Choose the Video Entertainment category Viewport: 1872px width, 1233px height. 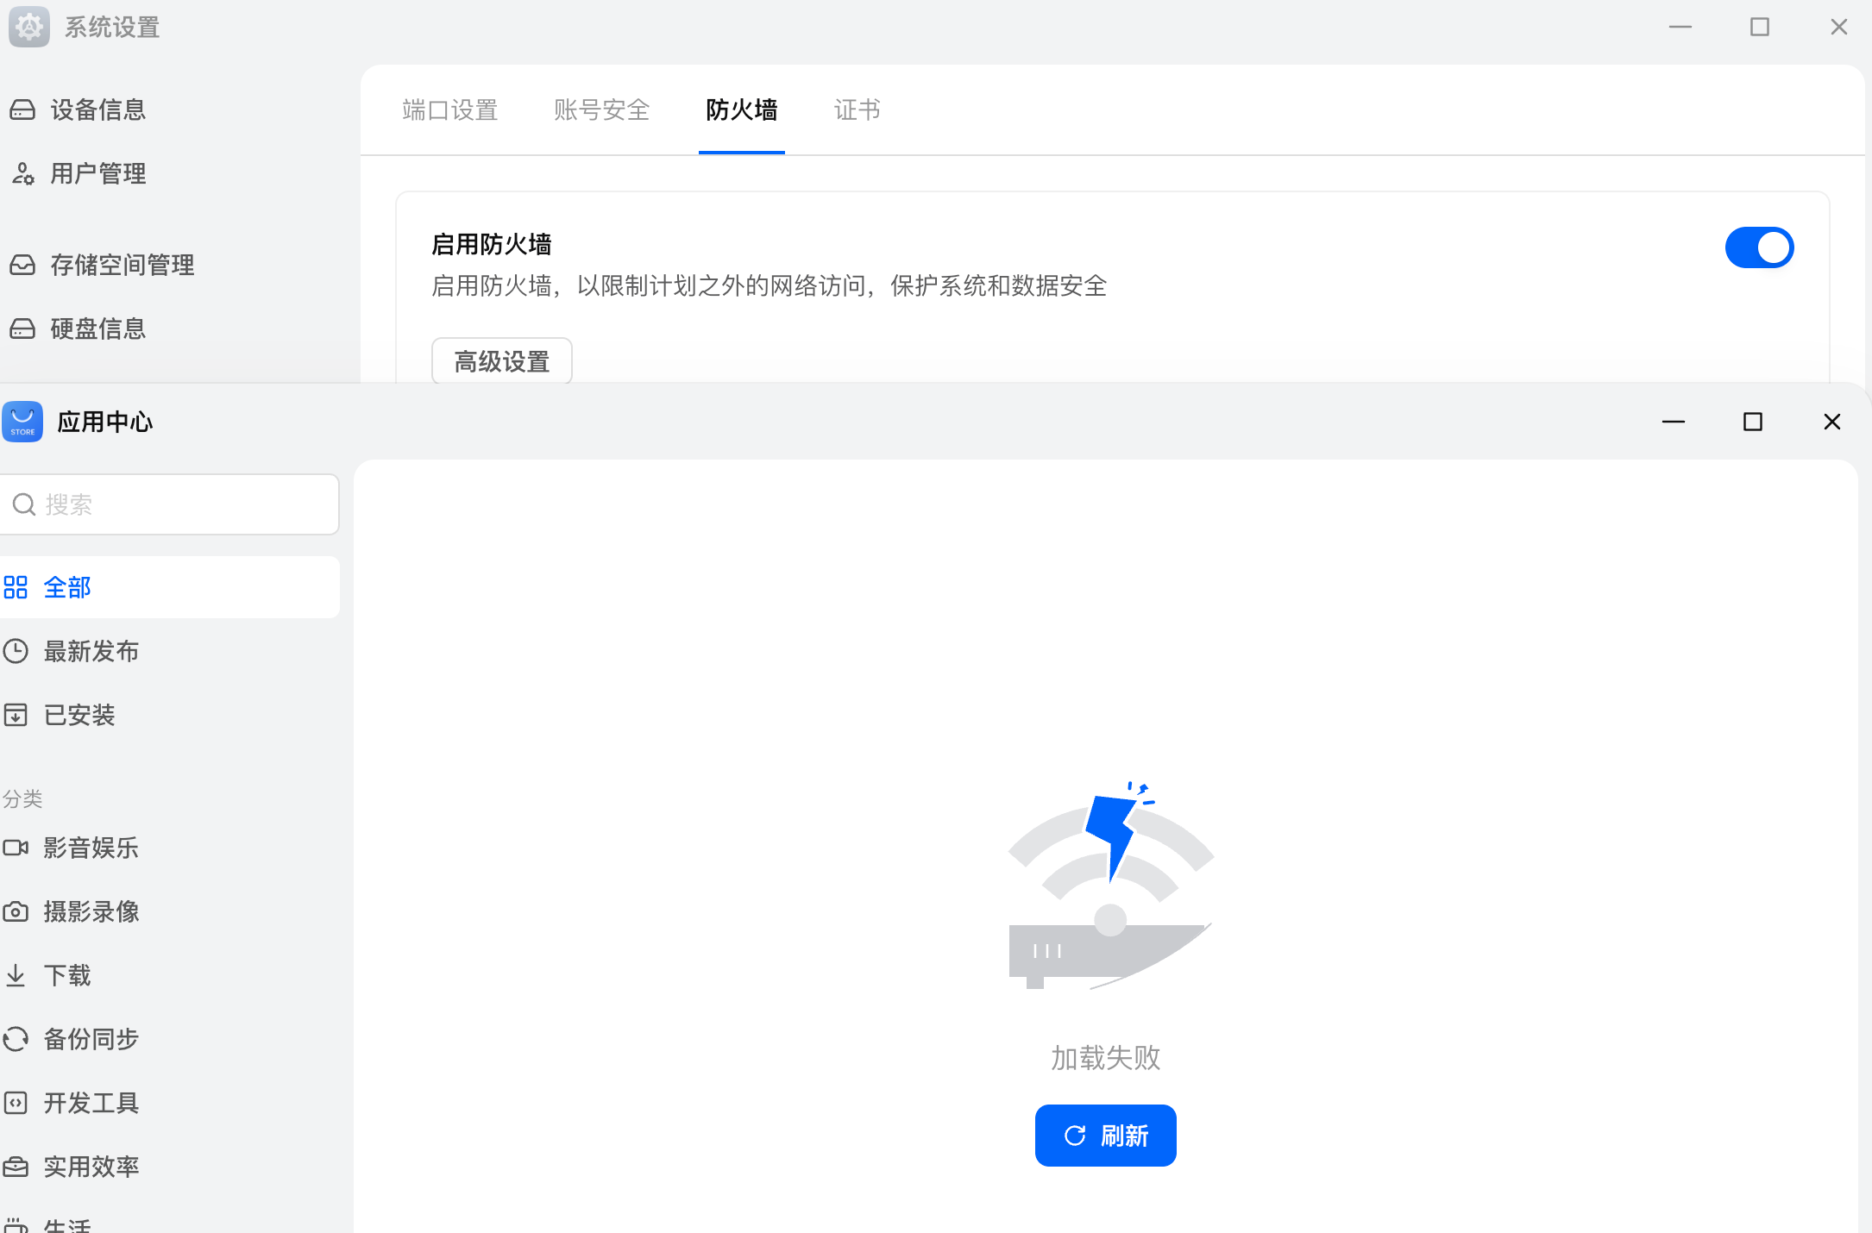tap(91, 848)
